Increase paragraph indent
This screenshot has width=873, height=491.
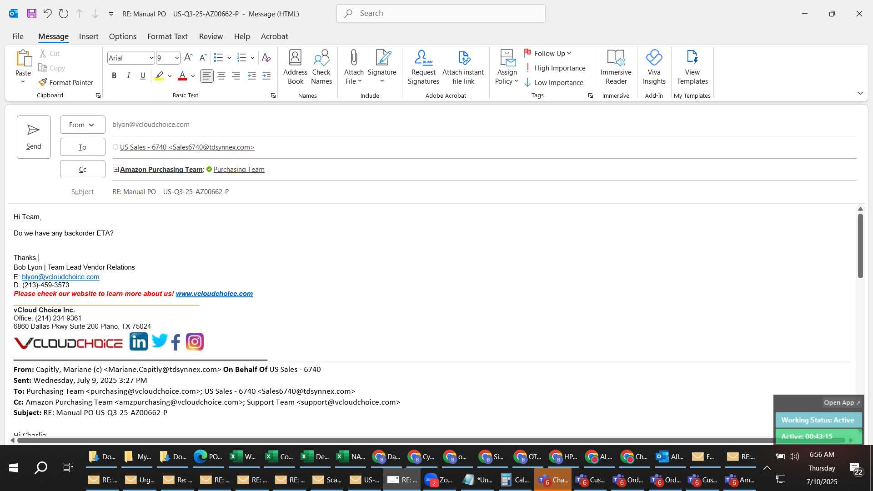(266, 76)
